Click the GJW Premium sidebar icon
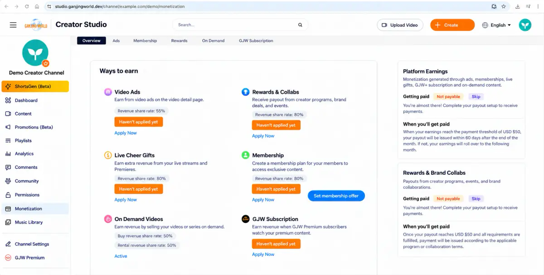The height and width of the screenshot is (275, 544). coord(8,258)
